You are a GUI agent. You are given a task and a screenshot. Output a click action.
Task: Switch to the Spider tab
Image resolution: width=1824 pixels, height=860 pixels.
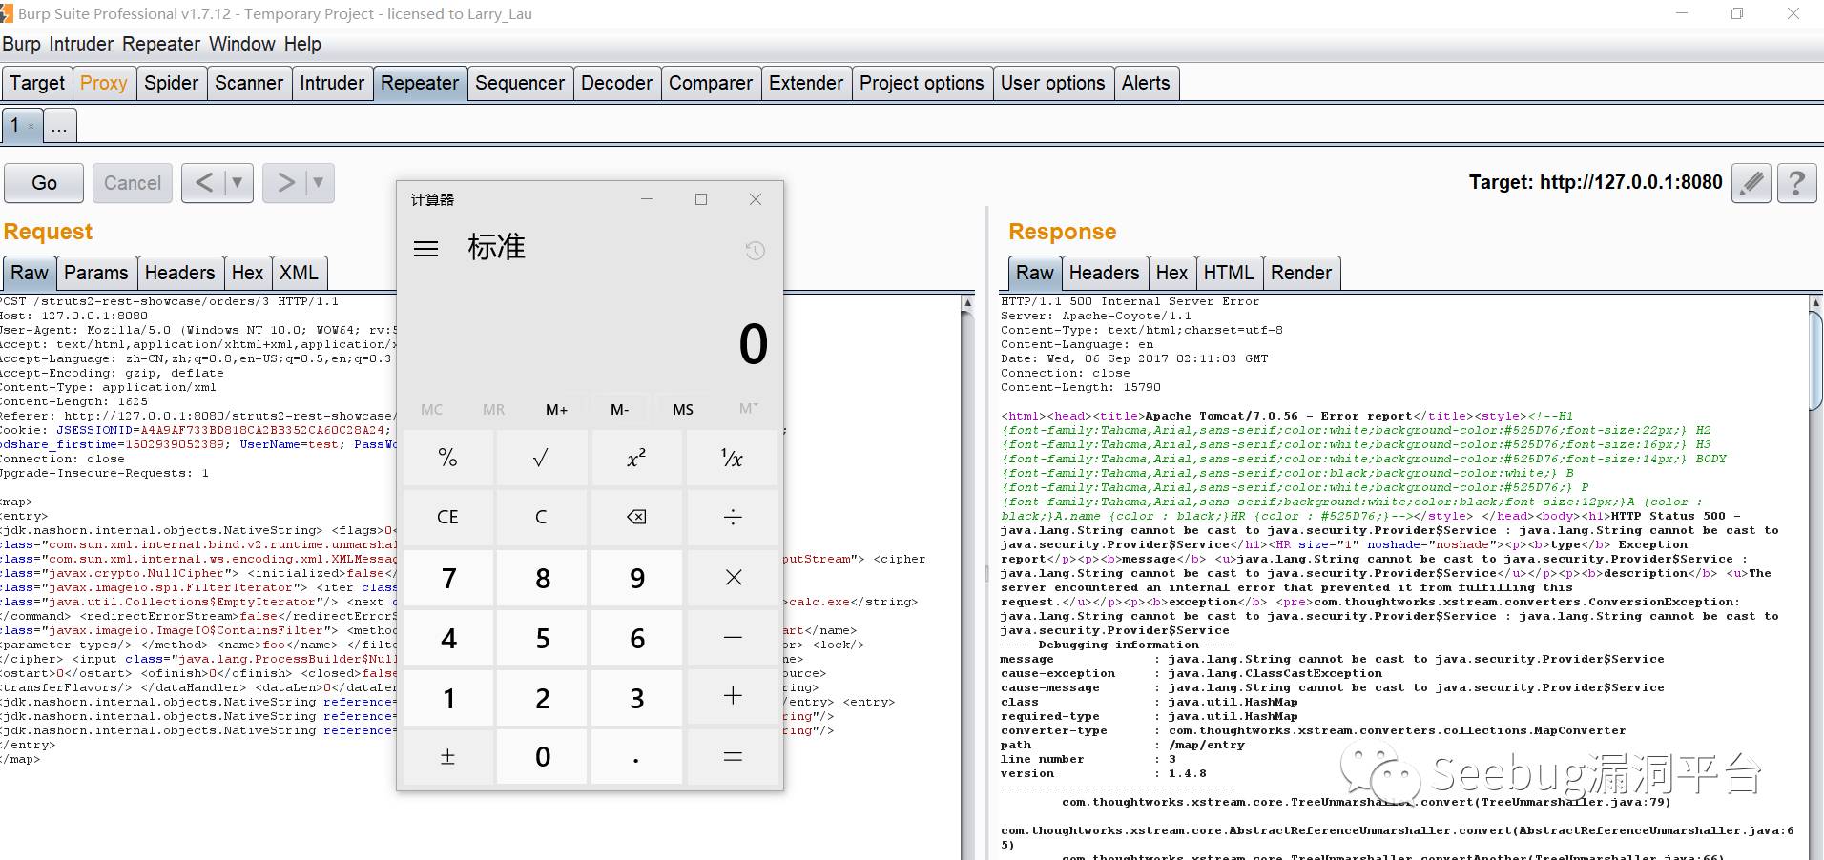[171, 83]
